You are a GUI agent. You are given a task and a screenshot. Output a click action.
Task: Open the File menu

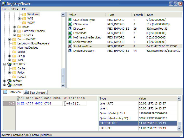tap(4, 9)
